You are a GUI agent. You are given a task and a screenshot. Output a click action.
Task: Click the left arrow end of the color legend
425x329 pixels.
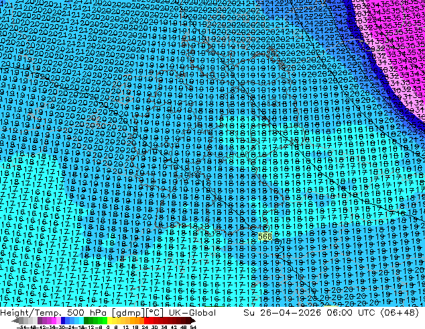coord(15,320)
